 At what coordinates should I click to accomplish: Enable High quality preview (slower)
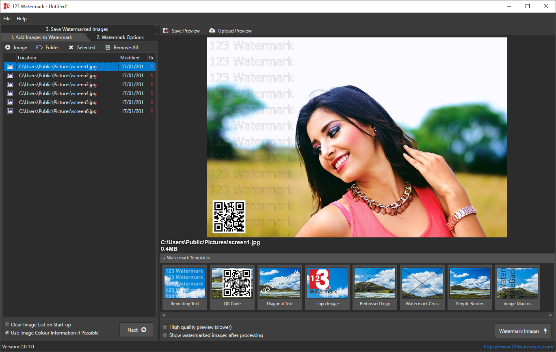tap(165, 327)
